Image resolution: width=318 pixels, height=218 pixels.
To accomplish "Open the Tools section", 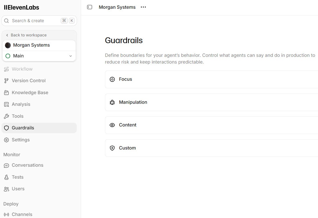I will click(x=39, y=116).
